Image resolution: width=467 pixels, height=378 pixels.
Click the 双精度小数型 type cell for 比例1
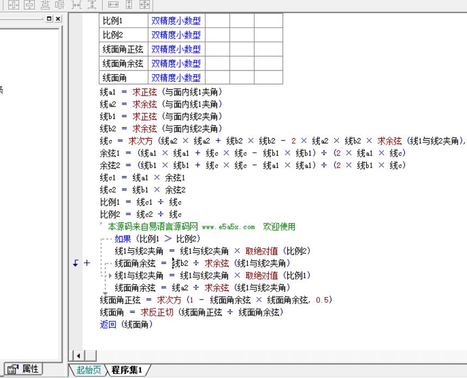coord(176,21)
